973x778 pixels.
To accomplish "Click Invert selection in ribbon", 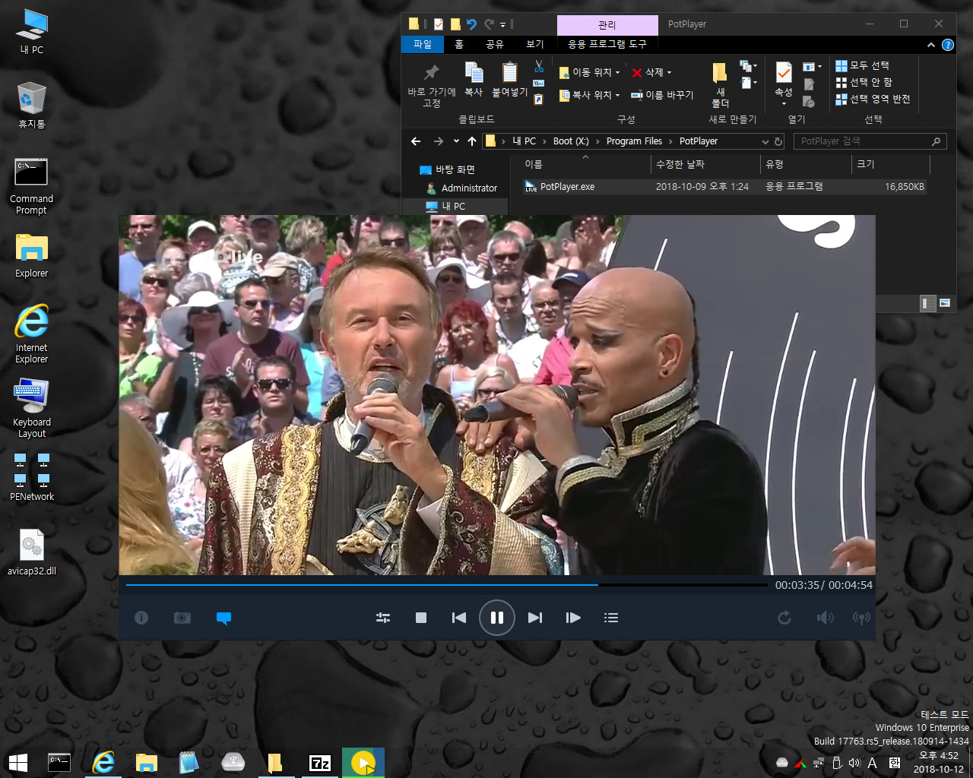I will pos(873,99).
